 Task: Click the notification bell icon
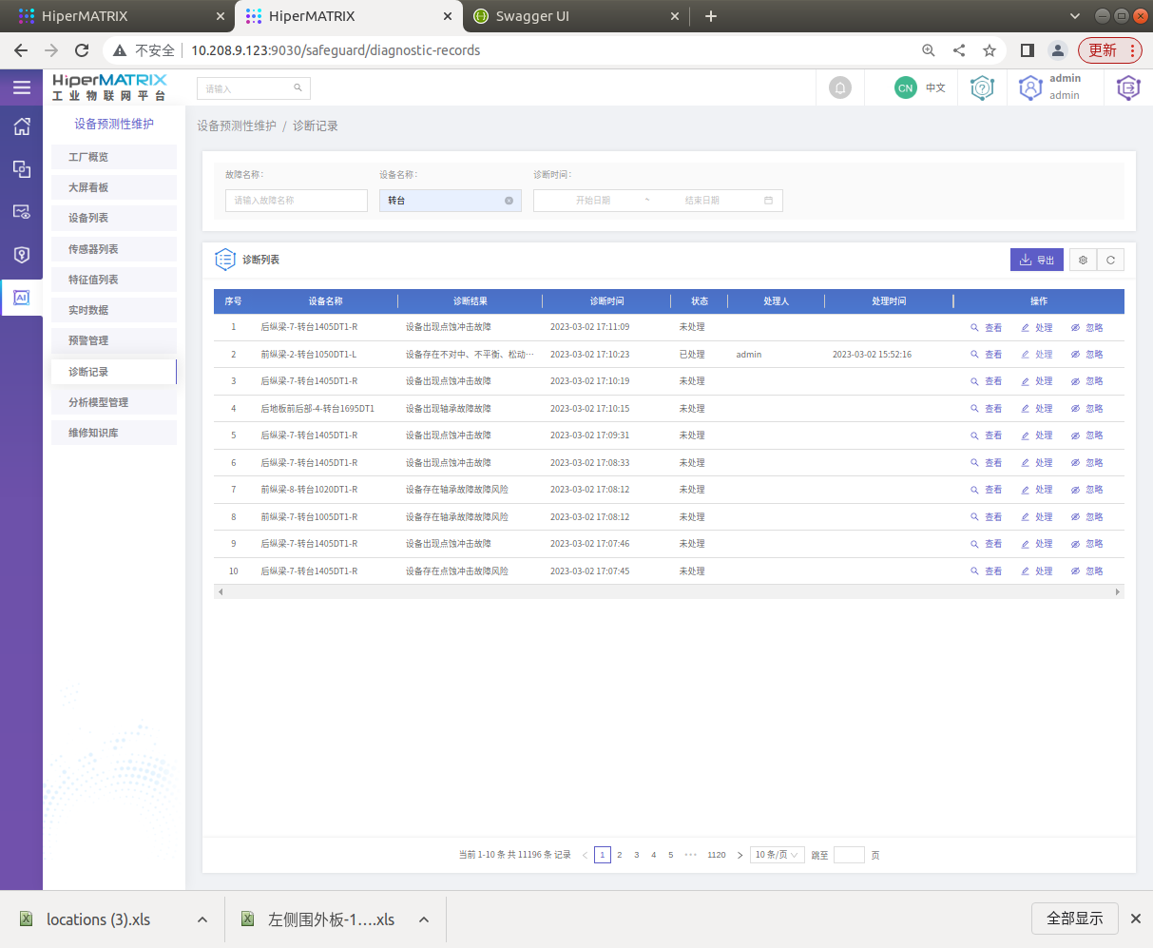pyautogui.click(x=840, y=87)
